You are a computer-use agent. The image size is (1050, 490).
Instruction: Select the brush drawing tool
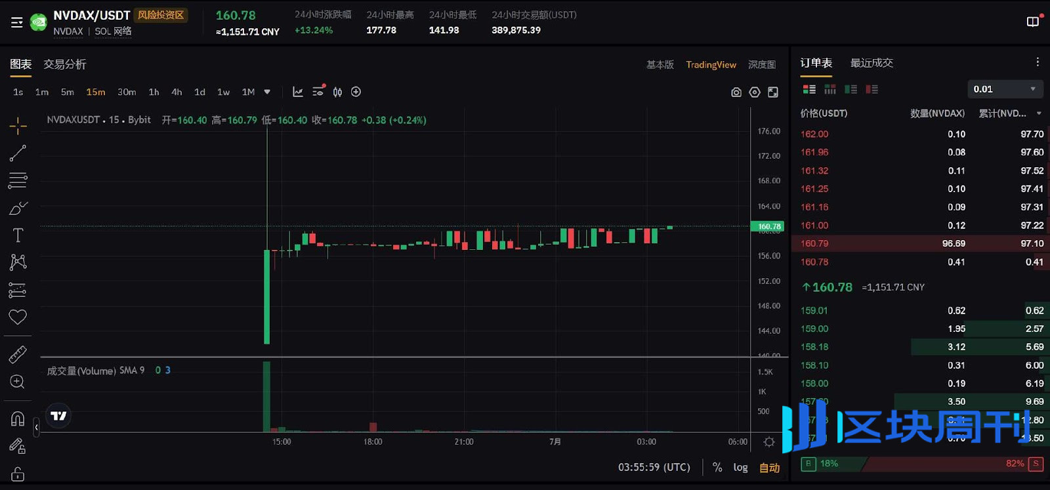(18, 208)
